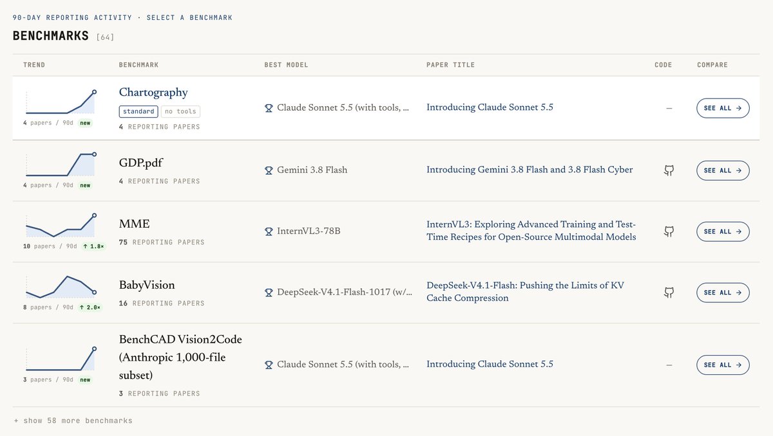
Task: Click the trophy icon beside DeepSeek-V4.1-Flash-1017
Action: tap(269, 293)
